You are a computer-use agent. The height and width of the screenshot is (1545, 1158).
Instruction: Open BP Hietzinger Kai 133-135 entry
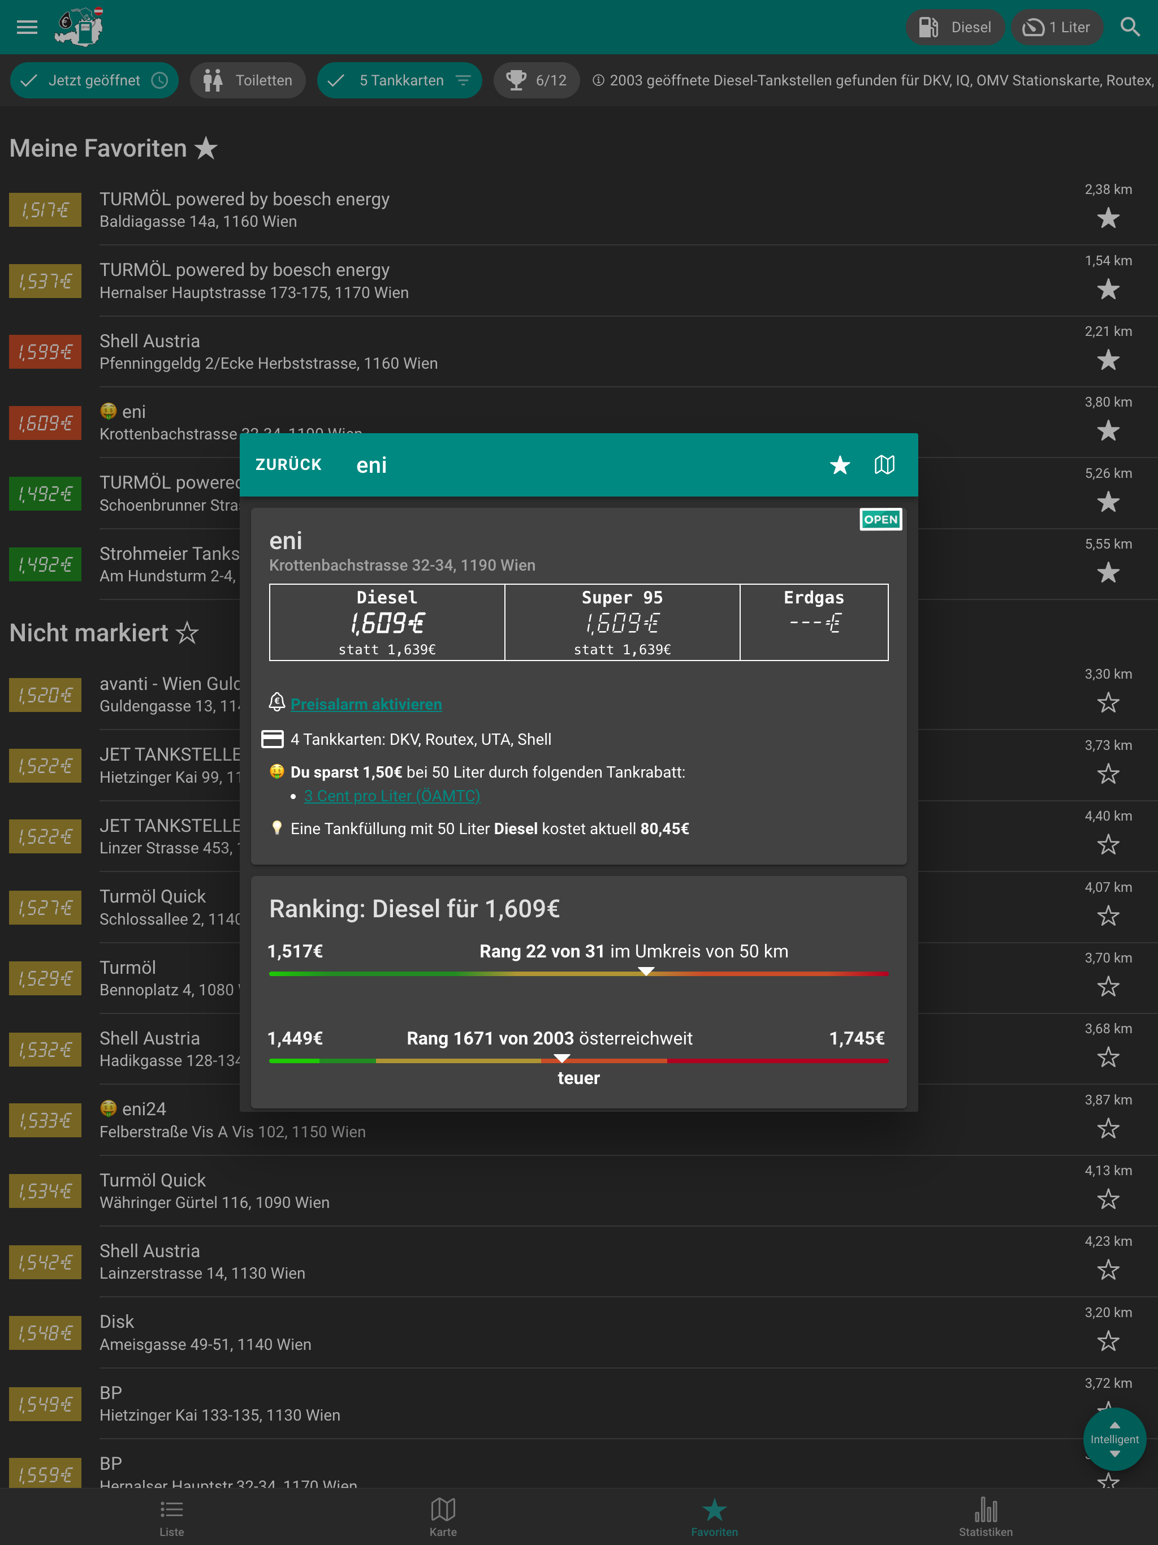[x=579, y=1403]
